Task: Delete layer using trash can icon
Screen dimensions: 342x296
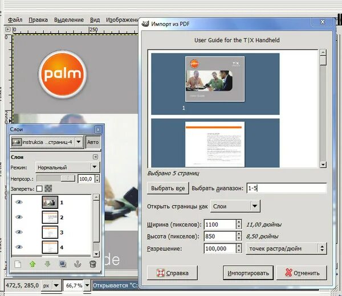Action: coord(93,264)
